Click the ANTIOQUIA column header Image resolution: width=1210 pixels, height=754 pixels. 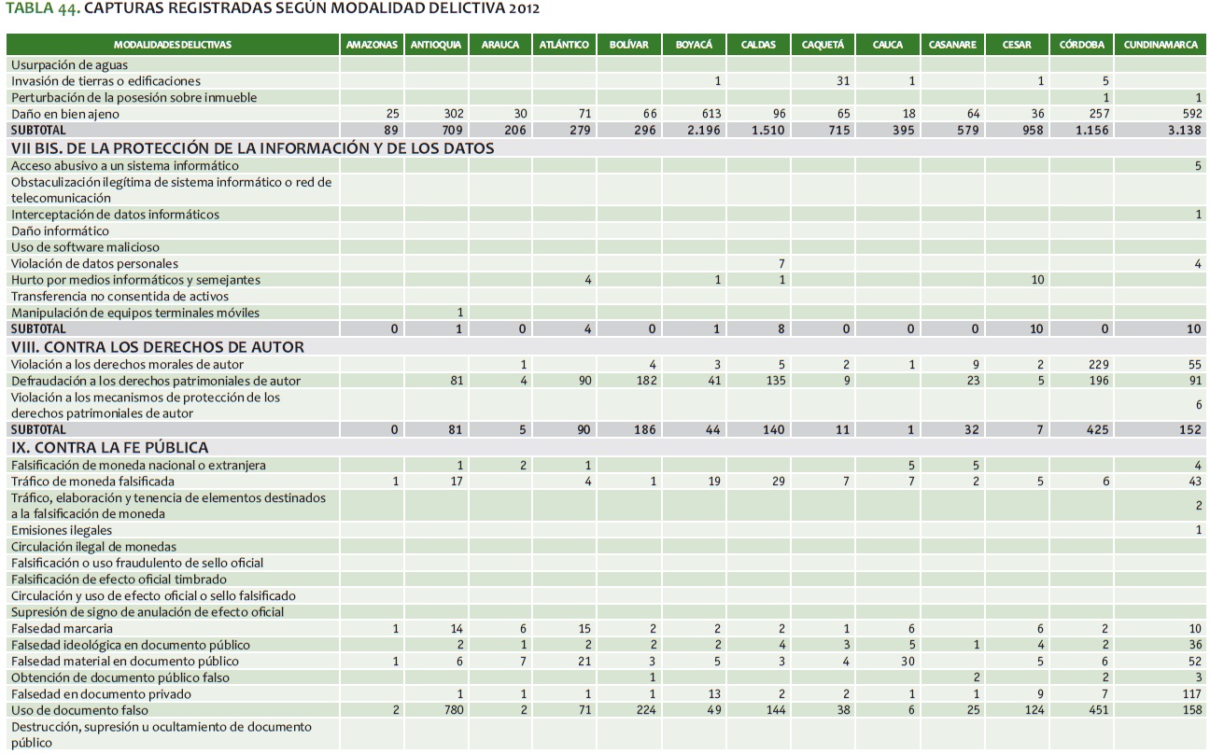point(436,45)
